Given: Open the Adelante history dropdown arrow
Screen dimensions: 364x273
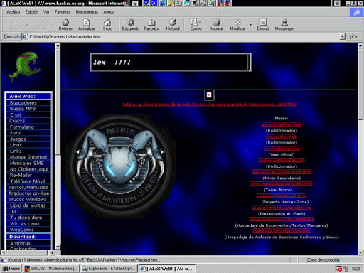Looking at the screenshot, I should pyautogui.click(x=53, y=24).
